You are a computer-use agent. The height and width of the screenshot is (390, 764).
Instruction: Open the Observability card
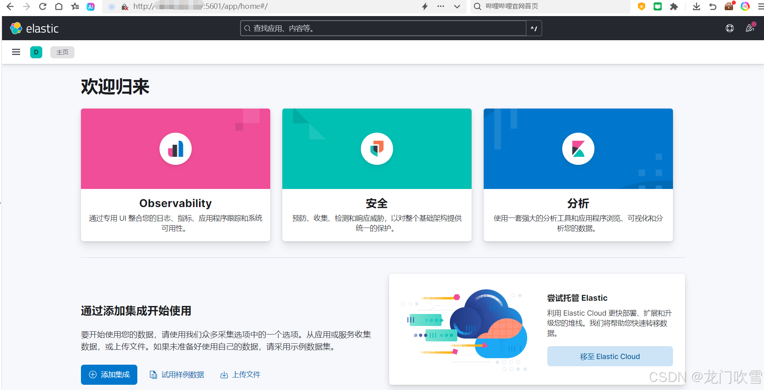click(x=176, y=175)
